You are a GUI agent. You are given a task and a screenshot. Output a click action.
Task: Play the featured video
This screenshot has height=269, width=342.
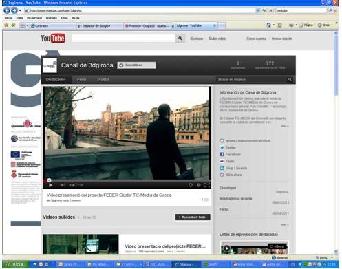click(51, 185)
